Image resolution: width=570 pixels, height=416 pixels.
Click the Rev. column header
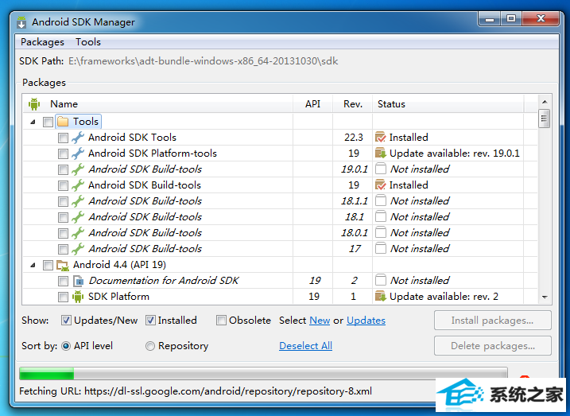353,104
